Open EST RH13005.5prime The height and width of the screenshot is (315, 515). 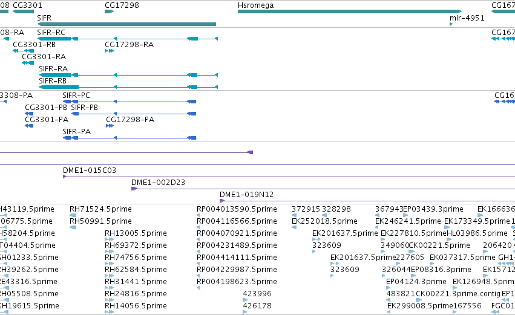[x=136, y=233]
